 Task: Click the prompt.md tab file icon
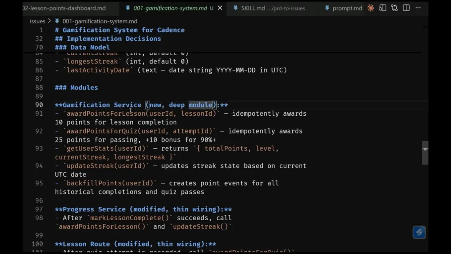click(327, 8)
